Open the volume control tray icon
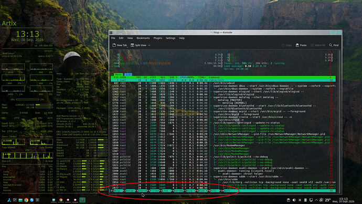The width and height of the screenshot is (362, 204). 294,200
